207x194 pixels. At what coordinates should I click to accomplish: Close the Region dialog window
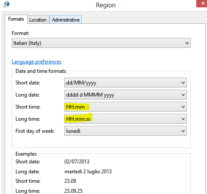click(201, 3)
